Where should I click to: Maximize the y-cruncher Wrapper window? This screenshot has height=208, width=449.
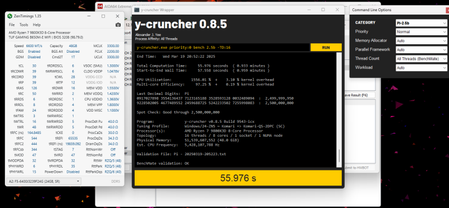(x=323, y=10)
